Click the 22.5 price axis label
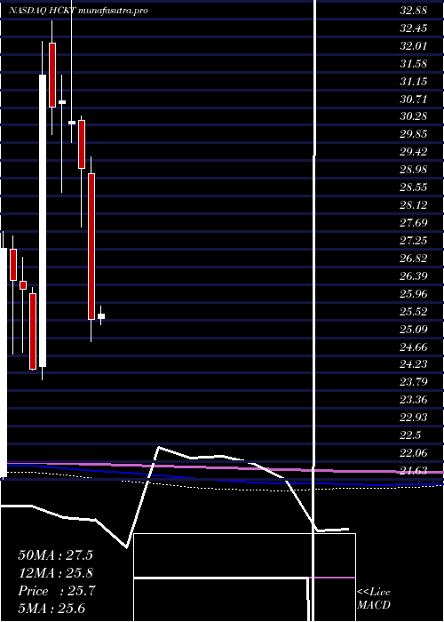This screenshot has width=444, height=622. 410,435
